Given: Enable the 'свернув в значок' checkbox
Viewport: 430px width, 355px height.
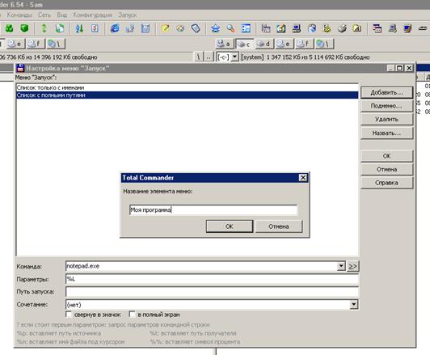Looking at the screenshot, I should pos(69,315).
